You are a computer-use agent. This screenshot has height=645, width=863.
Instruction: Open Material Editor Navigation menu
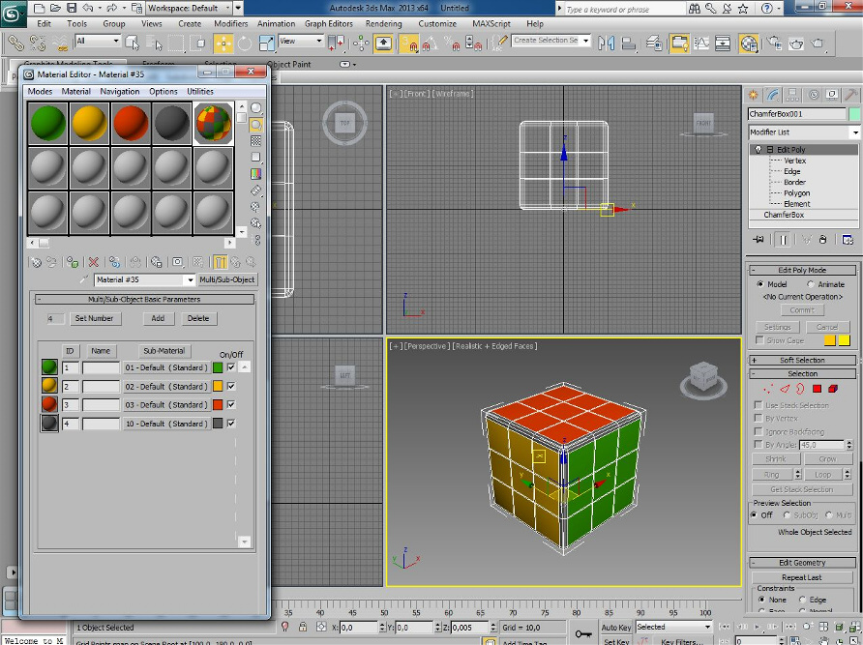point(119,91)
